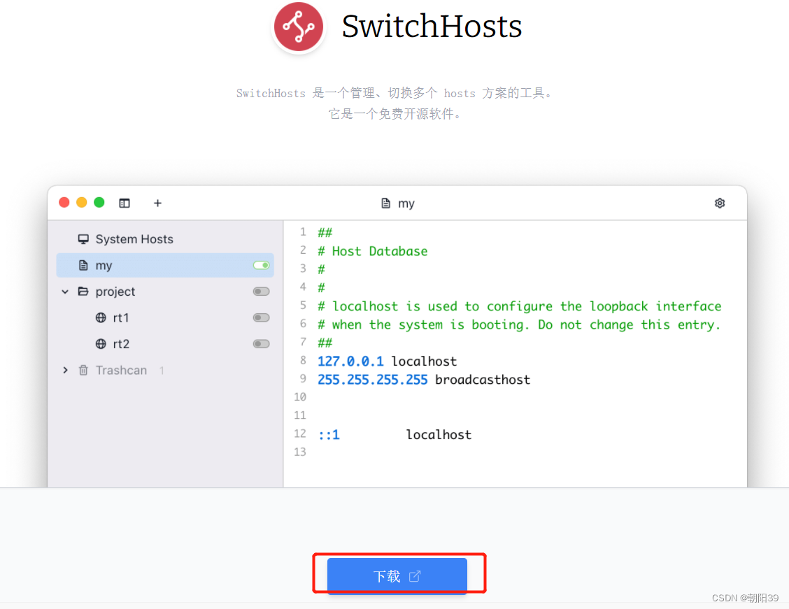
Task: Turn off the my hosts switch
Action: click(x=261, y=265)
